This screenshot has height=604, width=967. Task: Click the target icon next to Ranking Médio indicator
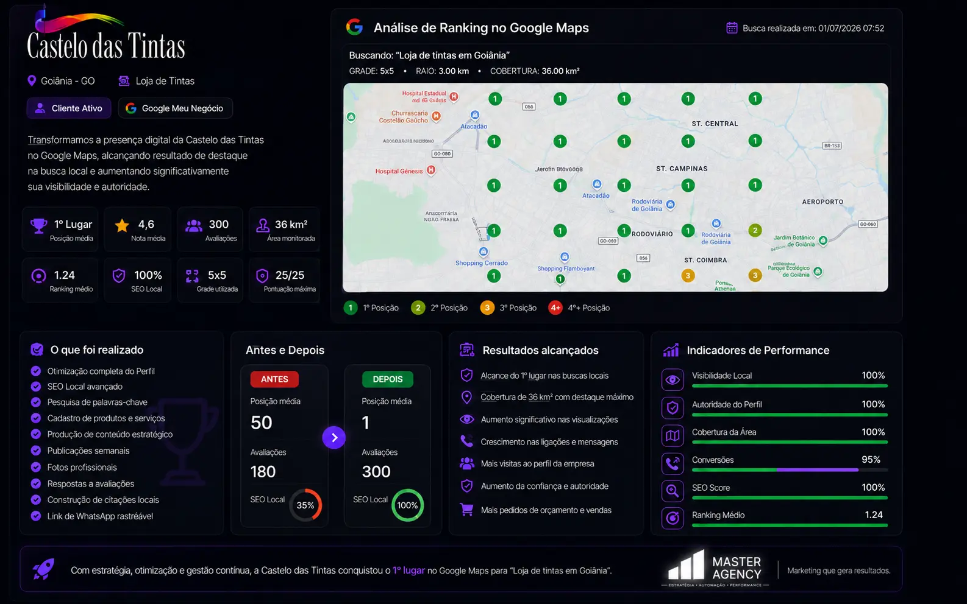[673, 518]
